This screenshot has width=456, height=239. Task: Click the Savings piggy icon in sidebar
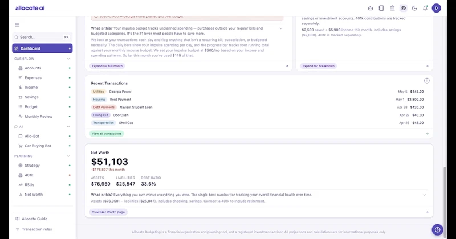coord(21,97)
